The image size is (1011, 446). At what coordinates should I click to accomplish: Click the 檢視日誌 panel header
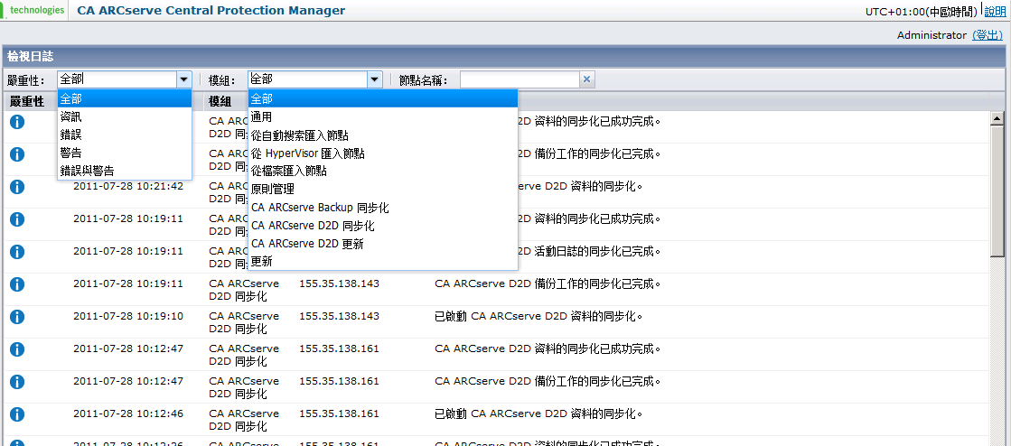click(503, 57)
